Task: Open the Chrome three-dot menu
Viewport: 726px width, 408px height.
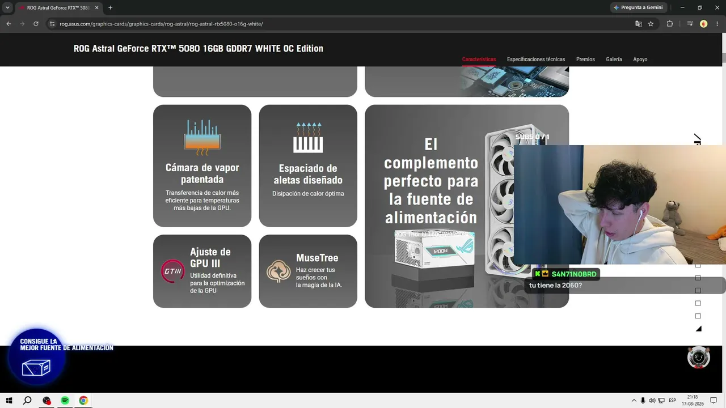Action: point(717,24)
